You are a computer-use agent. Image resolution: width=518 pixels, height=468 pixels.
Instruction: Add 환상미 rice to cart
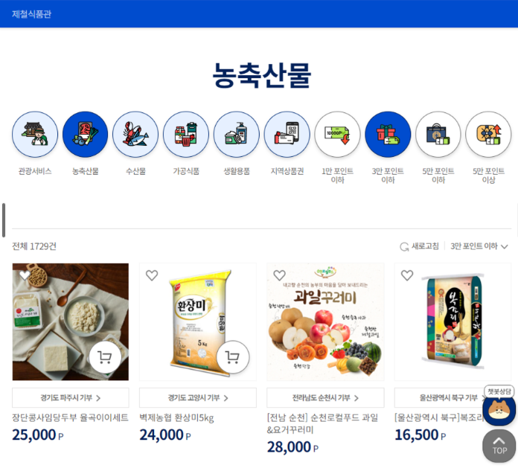232,357
